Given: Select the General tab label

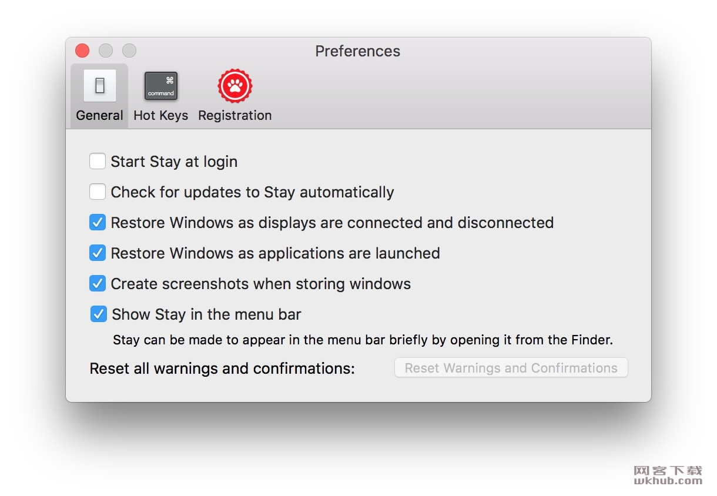Looking at the screenshot, I should 100,115.
